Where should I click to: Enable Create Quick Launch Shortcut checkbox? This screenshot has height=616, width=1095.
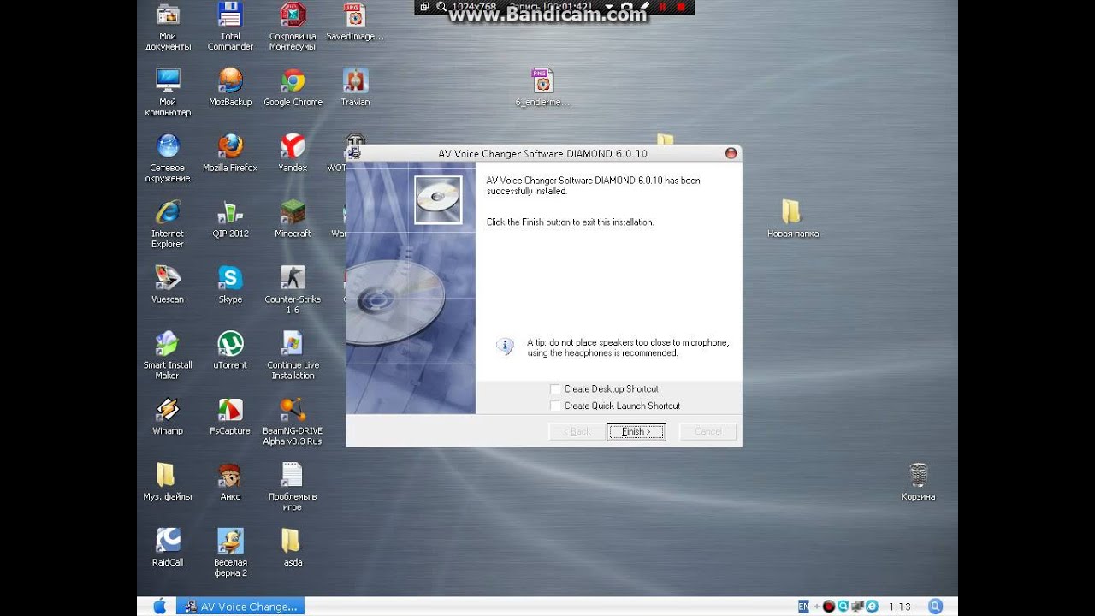coord(556,406)
